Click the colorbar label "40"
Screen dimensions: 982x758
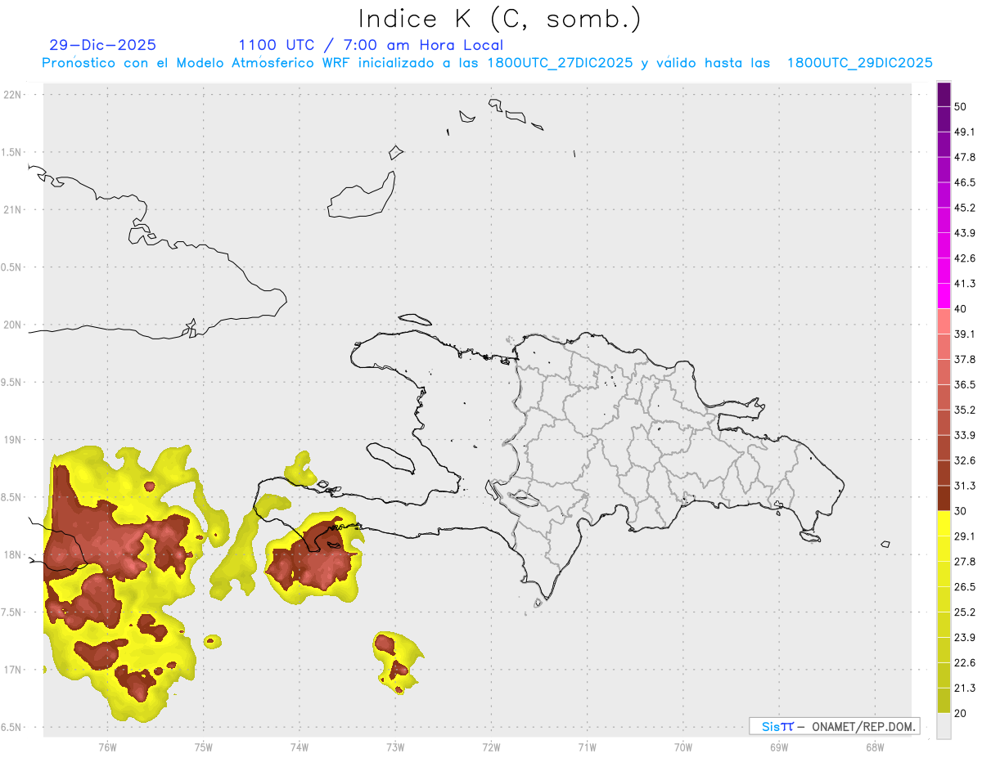click(961, 309)
